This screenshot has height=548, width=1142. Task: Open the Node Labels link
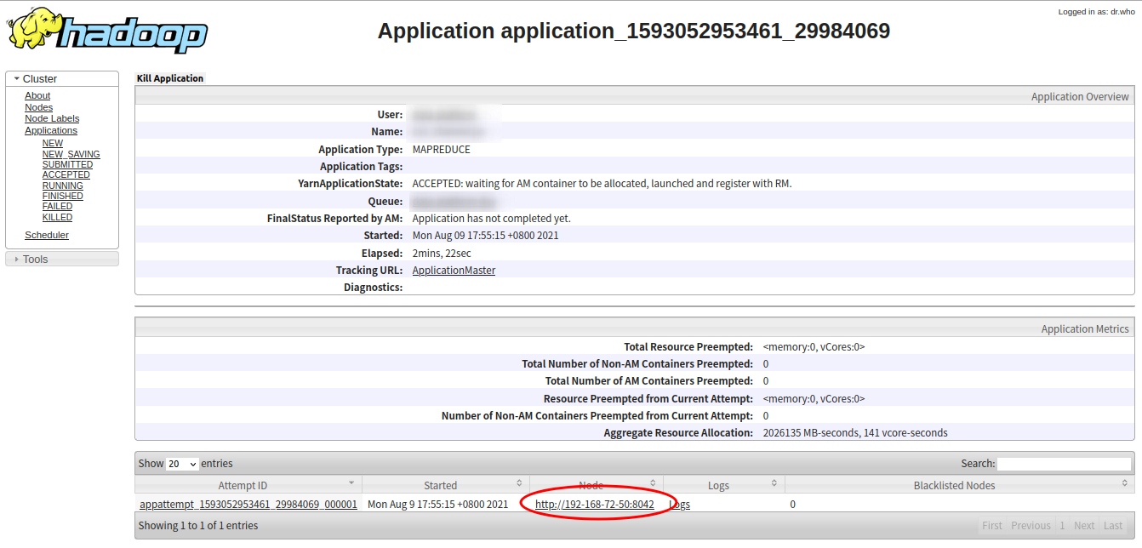point(52,118)
